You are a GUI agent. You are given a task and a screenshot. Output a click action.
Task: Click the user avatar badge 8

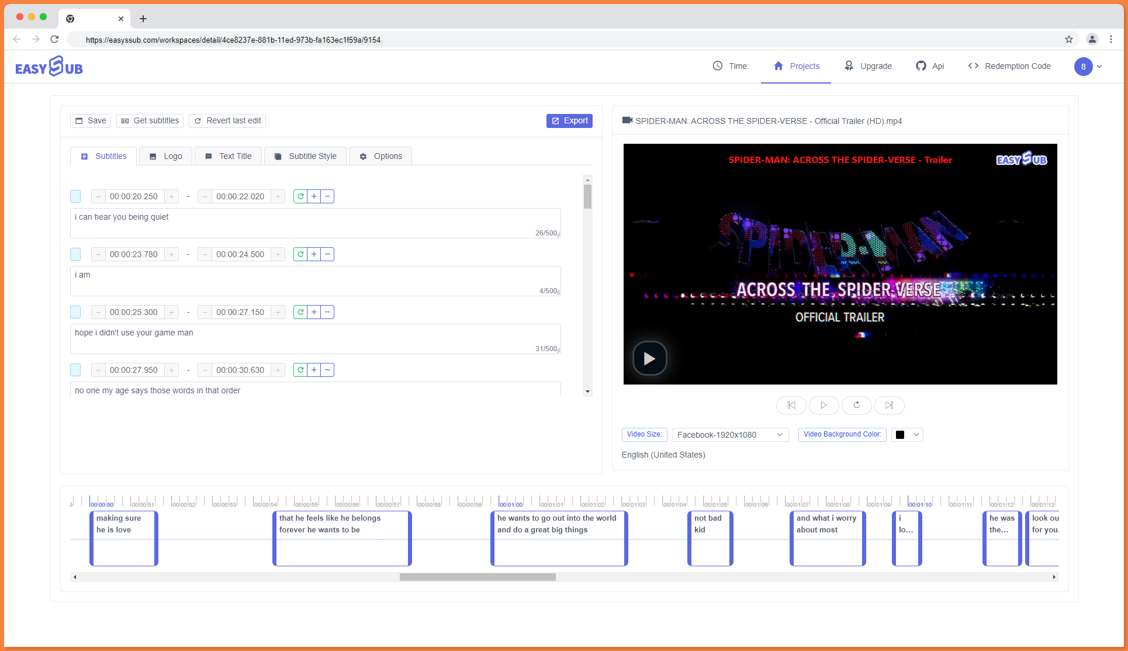pos(1083,67)
